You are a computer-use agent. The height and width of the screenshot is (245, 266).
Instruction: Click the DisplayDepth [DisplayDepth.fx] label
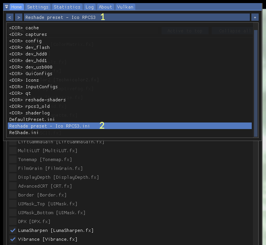click(58, 177)
